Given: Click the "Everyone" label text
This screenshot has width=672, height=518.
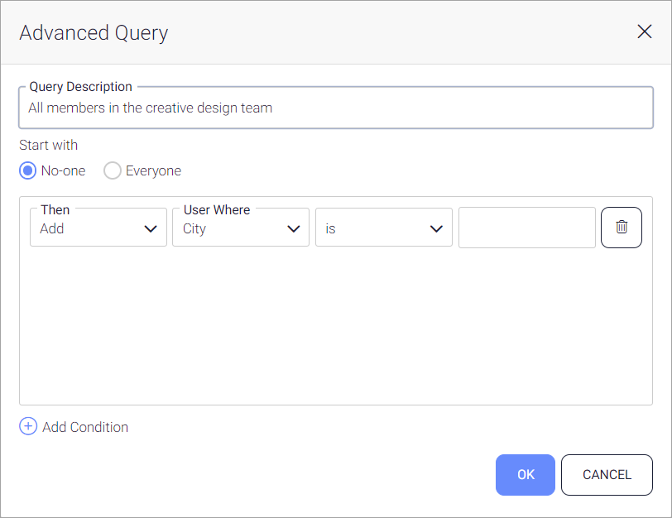Looking at the screenshot, I should (153, 170).
